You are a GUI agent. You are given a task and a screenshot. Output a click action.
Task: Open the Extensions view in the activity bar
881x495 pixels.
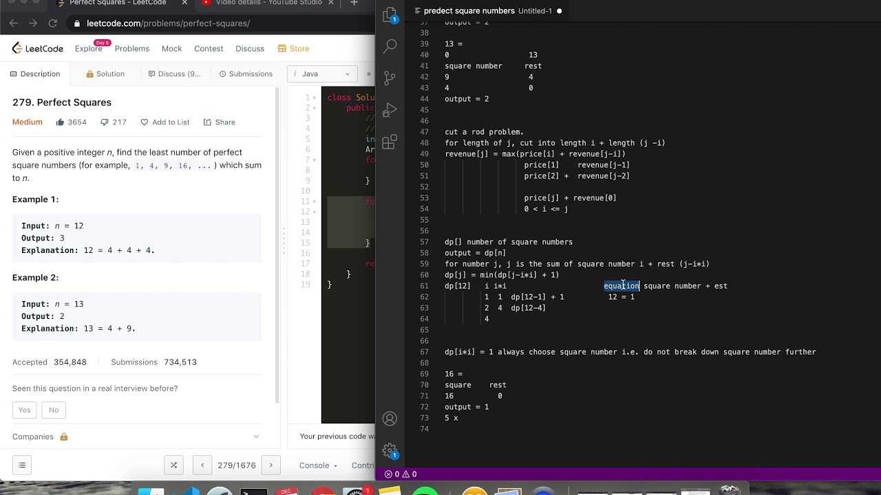tap(390, 142)
